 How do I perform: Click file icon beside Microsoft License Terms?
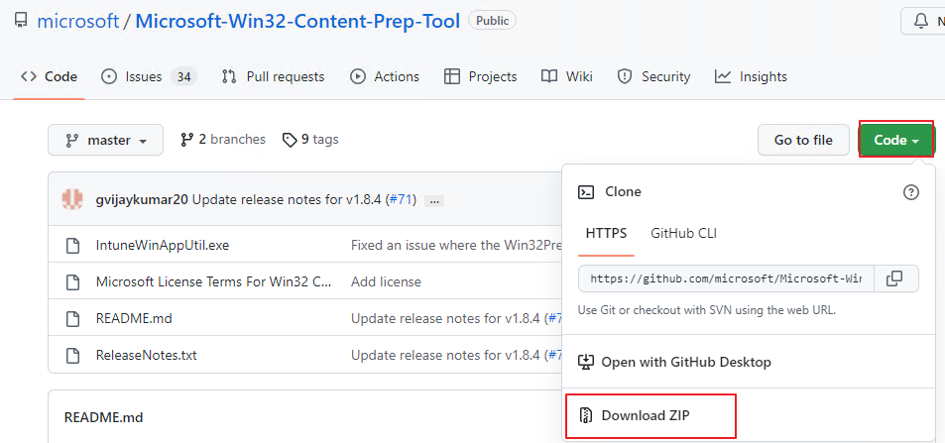73,281
